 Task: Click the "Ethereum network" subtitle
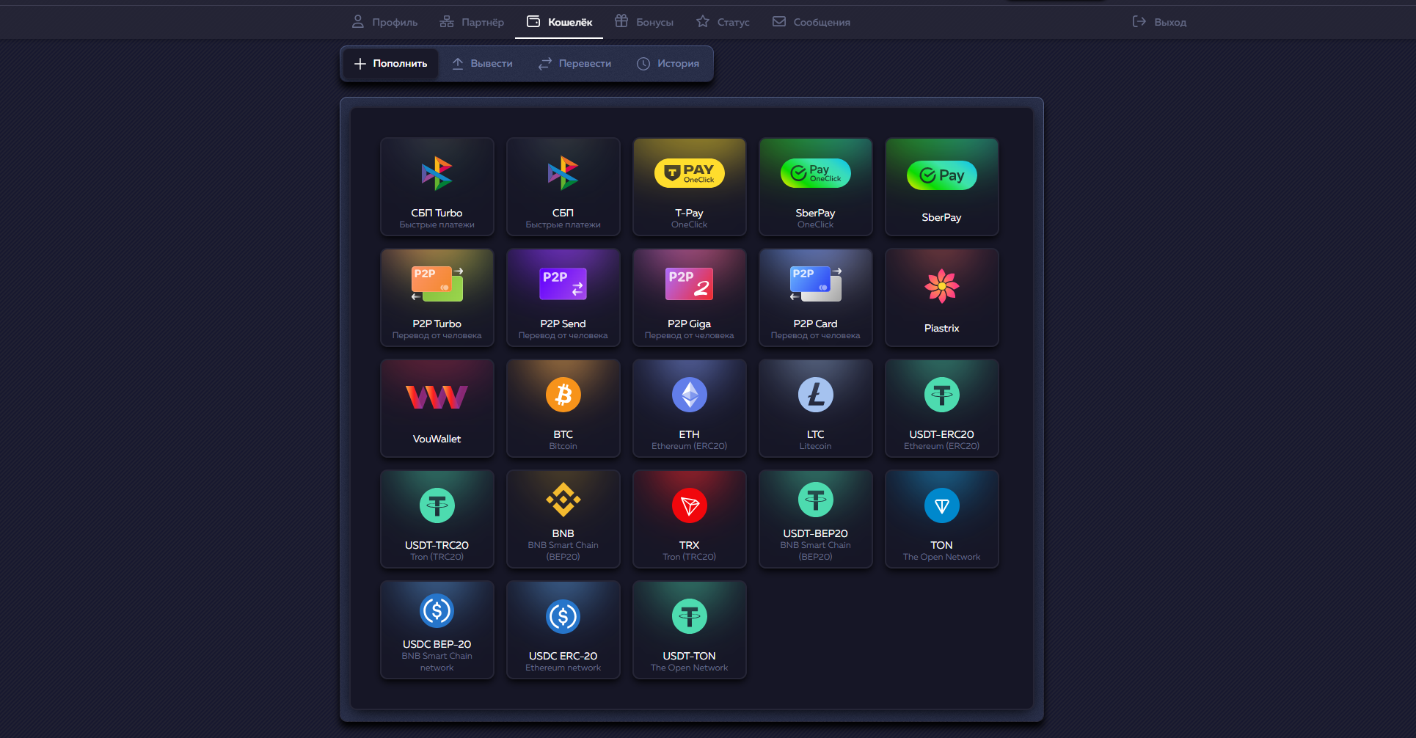563,668
